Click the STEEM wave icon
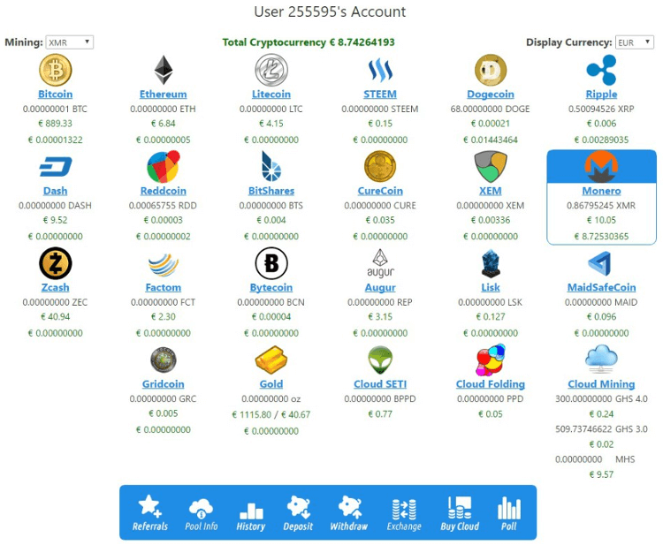The width and height of the screenshot is (663, 545). (x=380, y=70)
